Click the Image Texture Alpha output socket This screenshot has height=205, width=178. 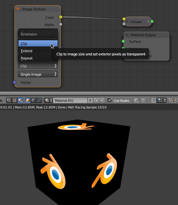[x=61, y=24]
